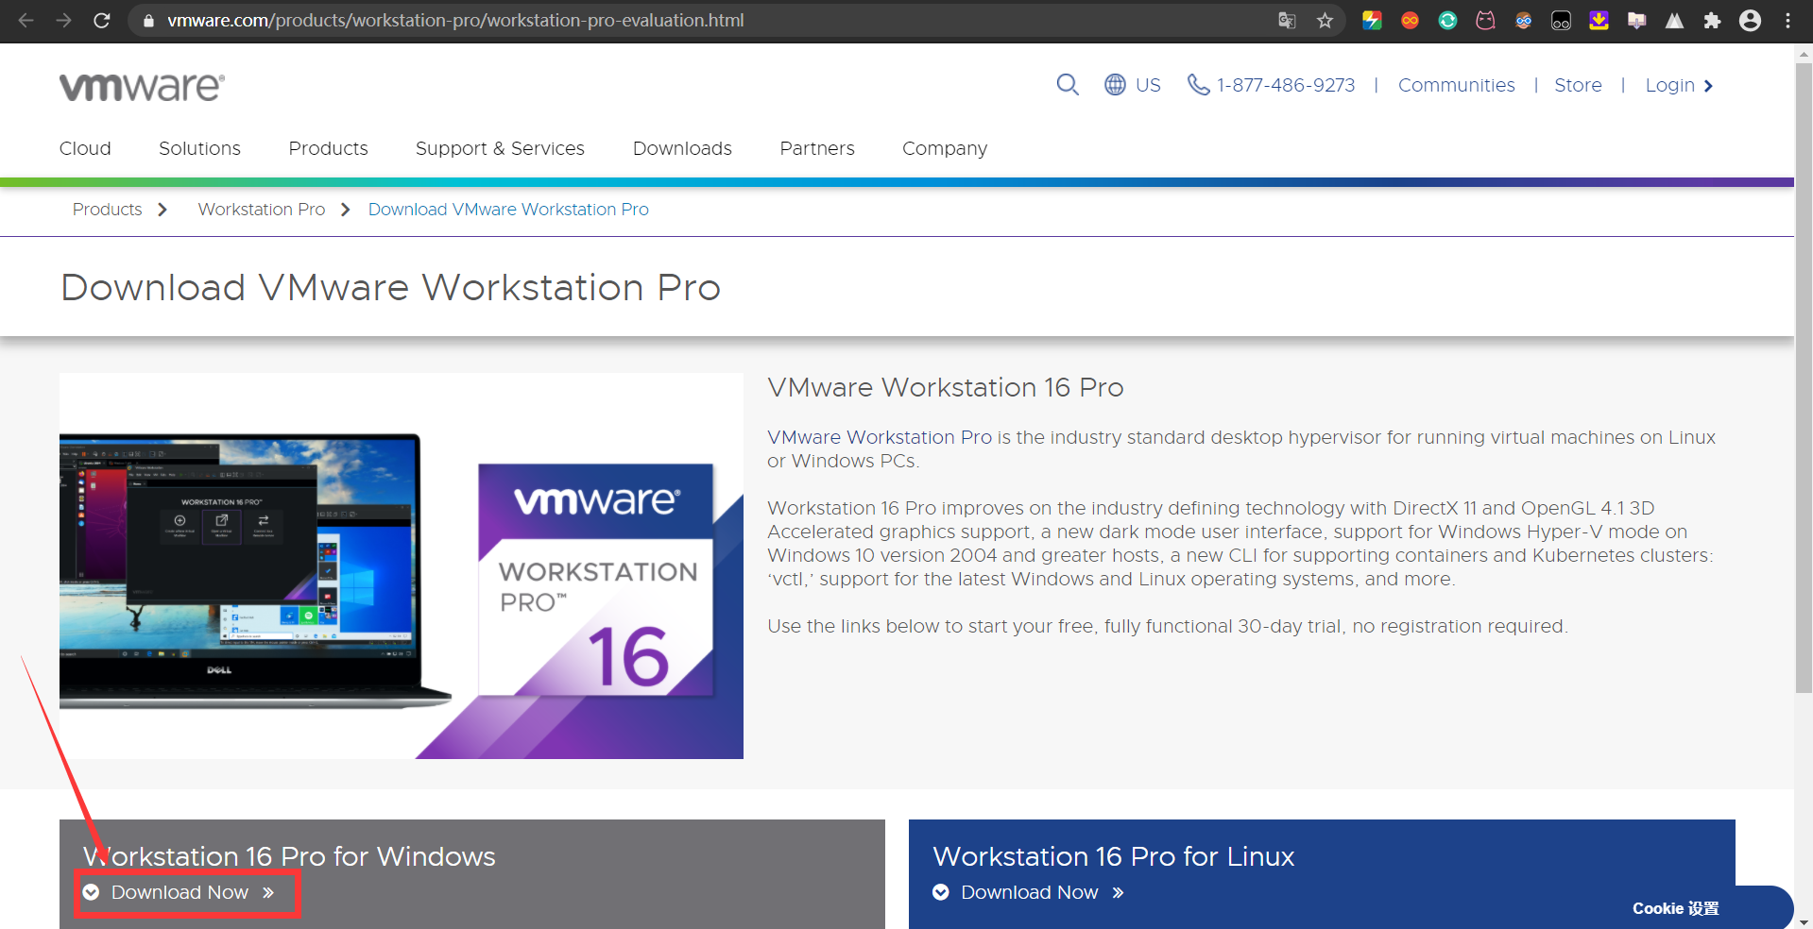The height and width of the screenshot is (929, 1813).
Task: Open the green circular-arrows extension
Action: pyautogui.click(x=1447, y=20)
